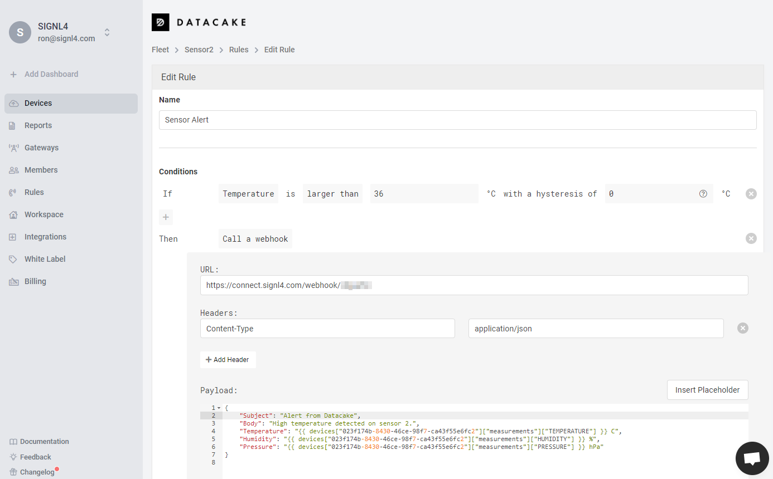Click the webhook URL input field
Screen dimensions: 773x479
pyautogui.click(x=474, y=285)
